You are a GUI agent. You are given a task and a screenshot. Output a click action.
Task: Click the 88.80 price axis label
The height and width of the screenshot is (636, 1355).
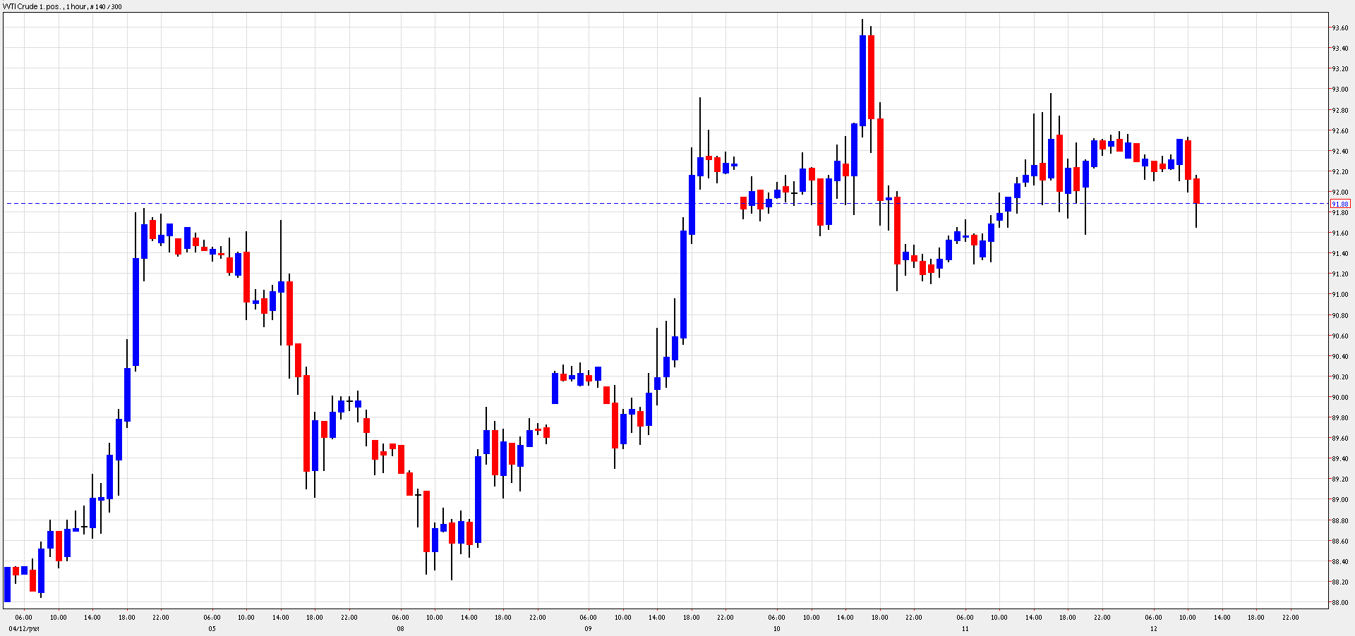click(x=1339, y=521)
